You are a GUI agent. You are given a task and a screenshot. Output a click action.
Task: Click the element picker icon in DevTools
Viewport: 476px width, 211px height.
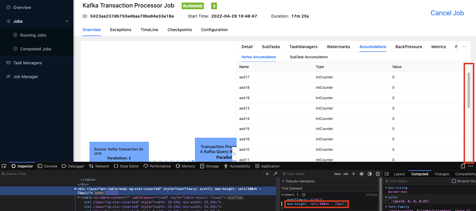point(4,166)
